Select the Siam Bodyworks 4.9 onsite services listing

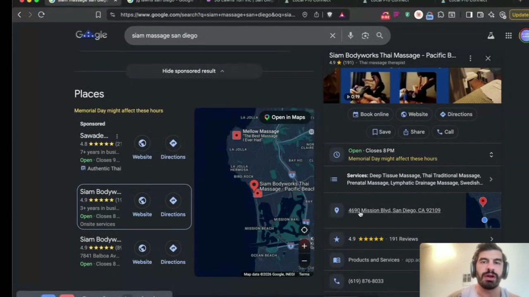pos(134,207)
